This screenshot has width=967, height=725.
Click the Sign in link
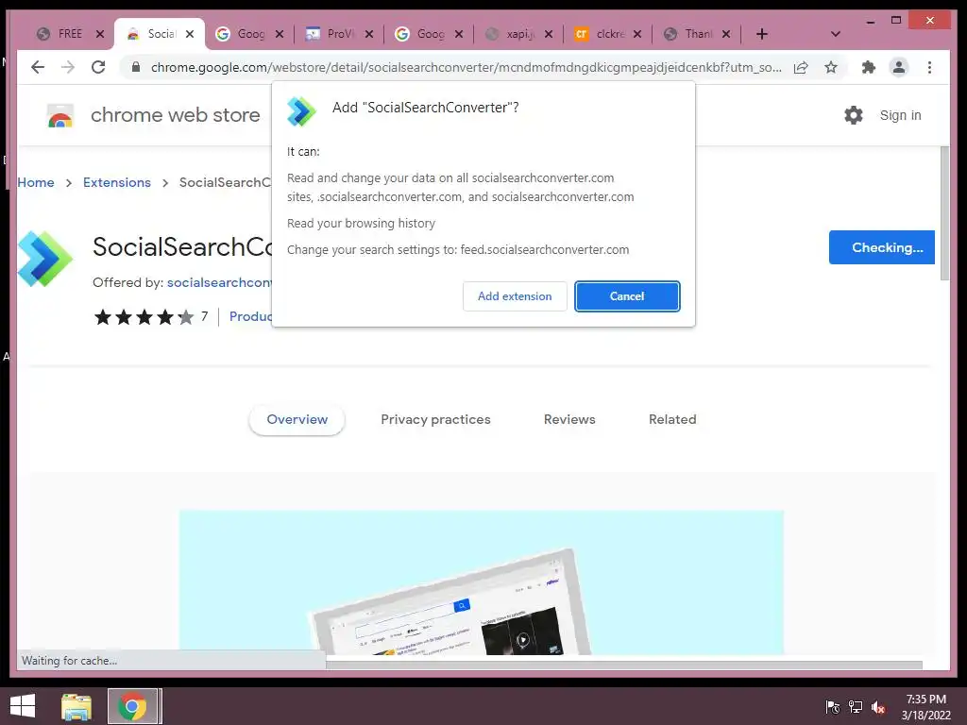click(900, 115)
